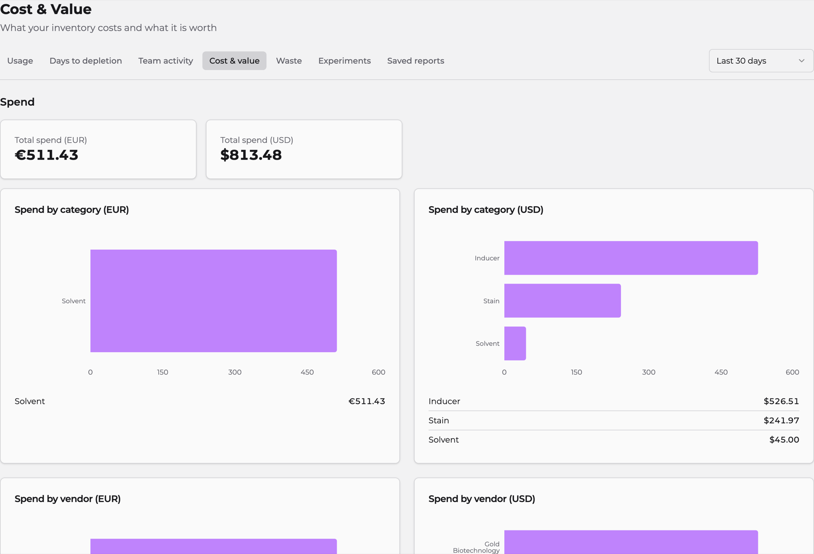This screenshot has height=554, width=814.
Task: Click the Solvent axis label in USD chart
Action: (x=487, y=344)
